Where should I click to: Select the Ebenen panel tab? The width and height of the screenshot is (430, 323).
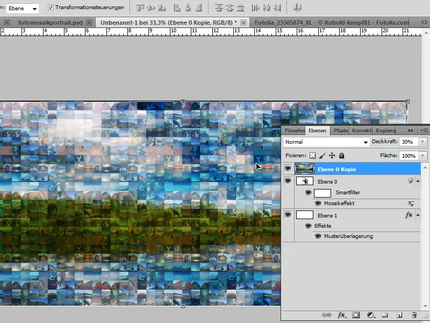coord(317,131)
